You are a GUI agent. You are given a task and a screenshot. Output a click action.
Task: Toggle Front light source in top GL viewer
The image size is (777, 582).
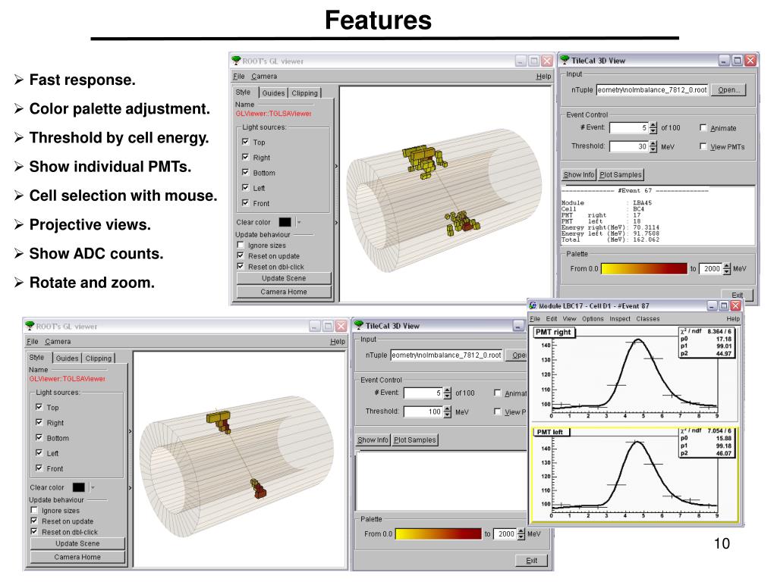click(x=245, y=203)
